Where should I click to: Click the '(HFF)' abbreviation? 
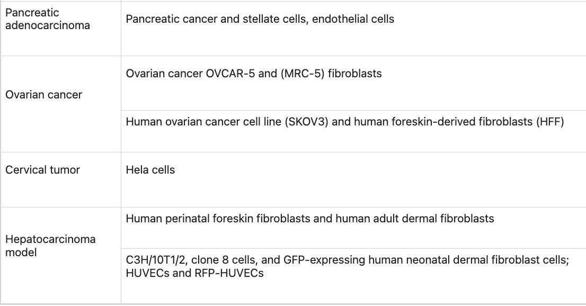point(550,122)
